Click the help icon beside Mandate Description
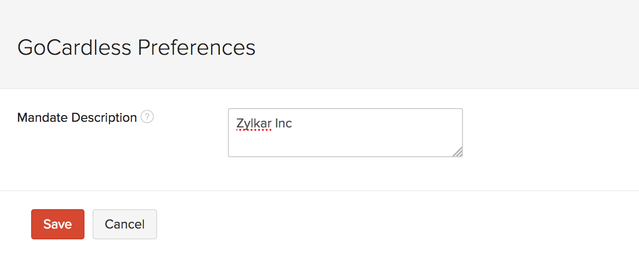 (x=147, y=117)
